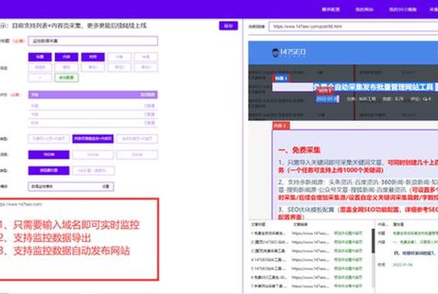
Task: Click the green outlined tag button
Action: [66, 78]
